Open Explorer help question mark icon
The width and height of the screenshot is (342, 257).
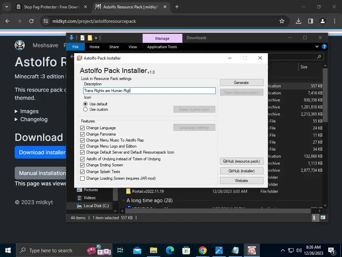(324, 47)
